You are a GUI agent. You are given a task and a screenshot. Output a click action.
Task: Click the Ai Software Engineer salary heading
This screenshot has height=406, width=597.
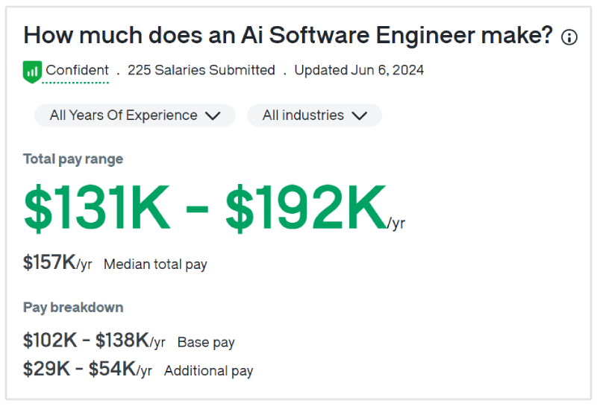(x=288, y=35)
